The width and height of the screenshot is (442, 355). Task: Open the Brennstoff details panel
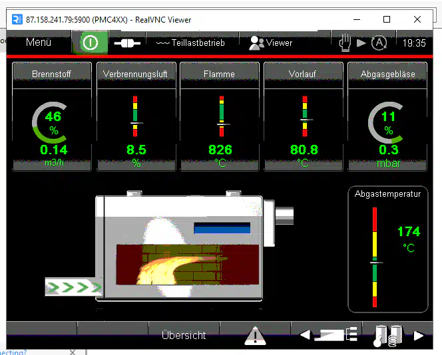click(x=51, y=74)
